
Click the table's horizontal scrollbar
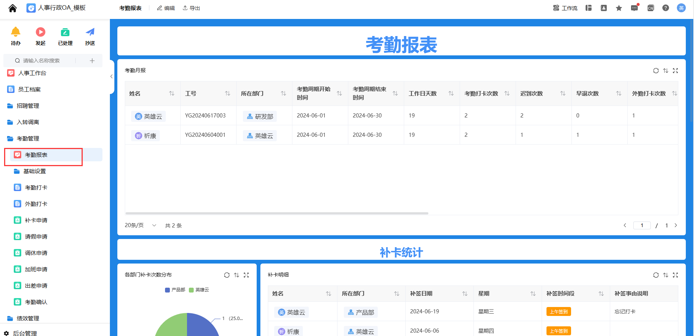276,213
